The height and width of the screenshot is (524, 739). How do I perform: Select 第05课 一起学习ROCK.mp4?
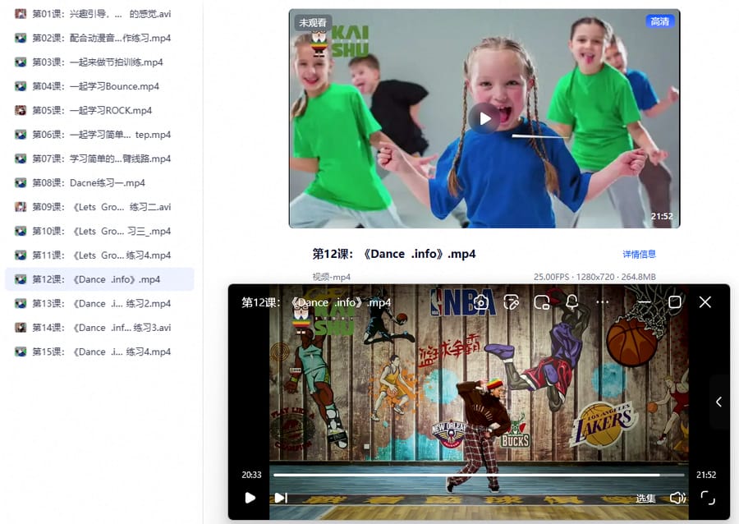pyautogui.click(x=99, y=110)
